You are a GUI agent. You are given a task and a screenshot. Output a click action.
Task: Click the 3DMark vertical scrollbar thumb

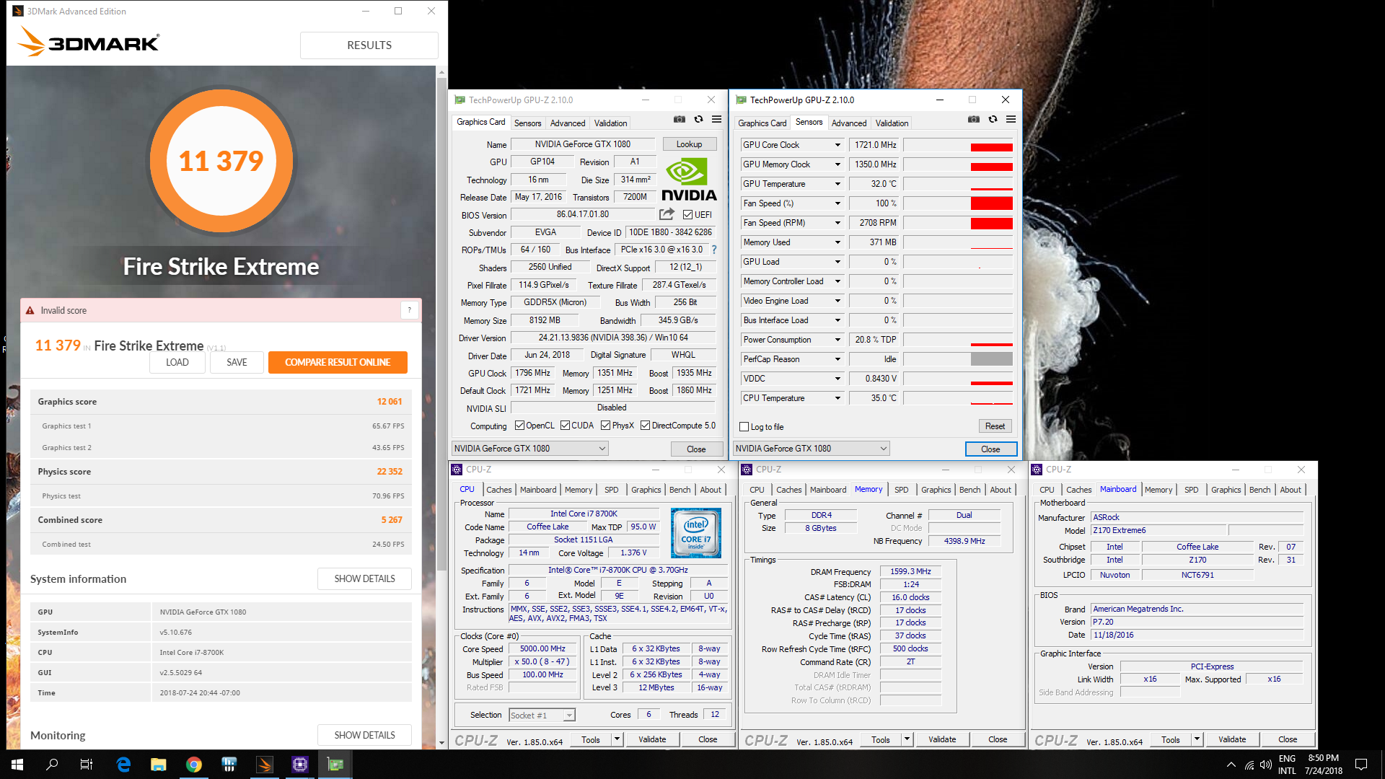[441, 325]
